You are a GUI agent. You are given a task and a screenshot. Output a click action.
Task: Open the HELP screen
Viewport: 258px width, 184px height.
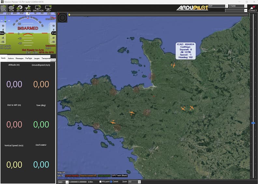[x=48, y=8]
